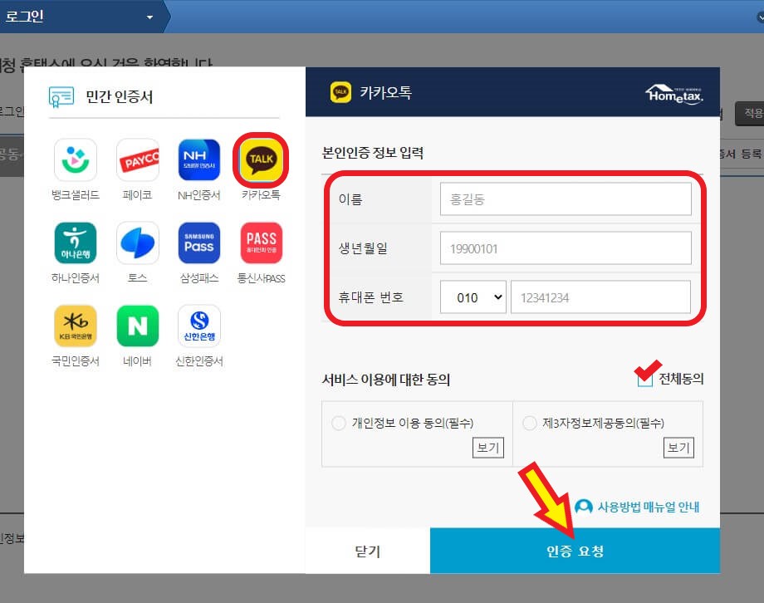
Task: Click the 닫기 button
Action: point(368,551)
